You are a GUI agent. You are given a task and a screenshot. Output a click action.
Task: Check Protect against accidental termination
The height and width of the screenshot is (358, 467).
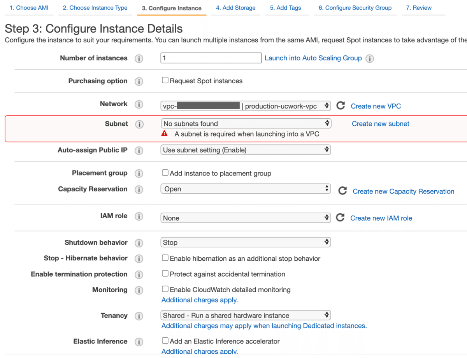click(x=165, y=274)
